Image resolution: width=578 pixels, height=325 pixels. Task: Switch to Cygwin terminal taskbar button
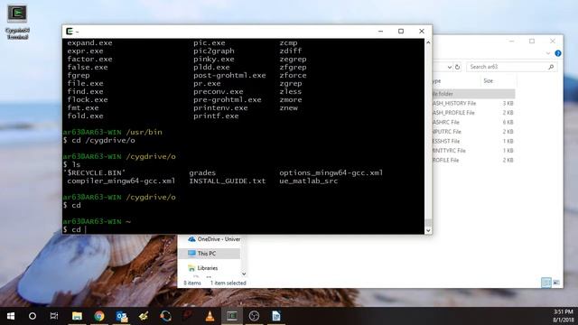(232, 316)
